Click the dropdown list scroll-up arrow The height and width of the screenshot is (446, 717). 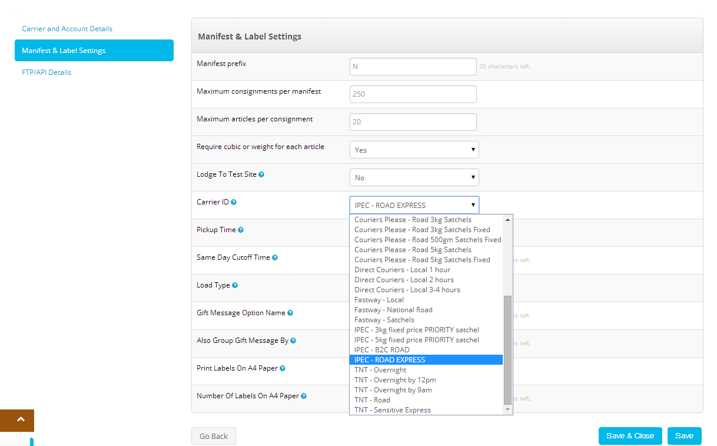click(x=508, y=219)
